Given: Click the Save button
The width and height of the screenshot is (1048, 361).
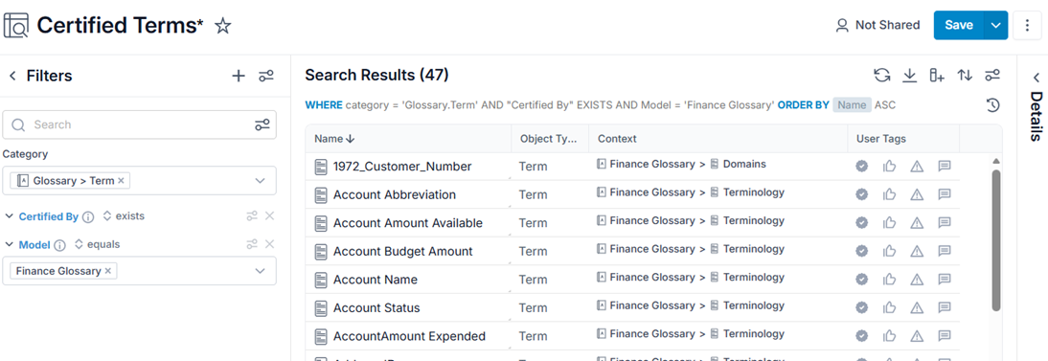Looking at the screenshot, I should pyautogui.click(x=959, y=26).
